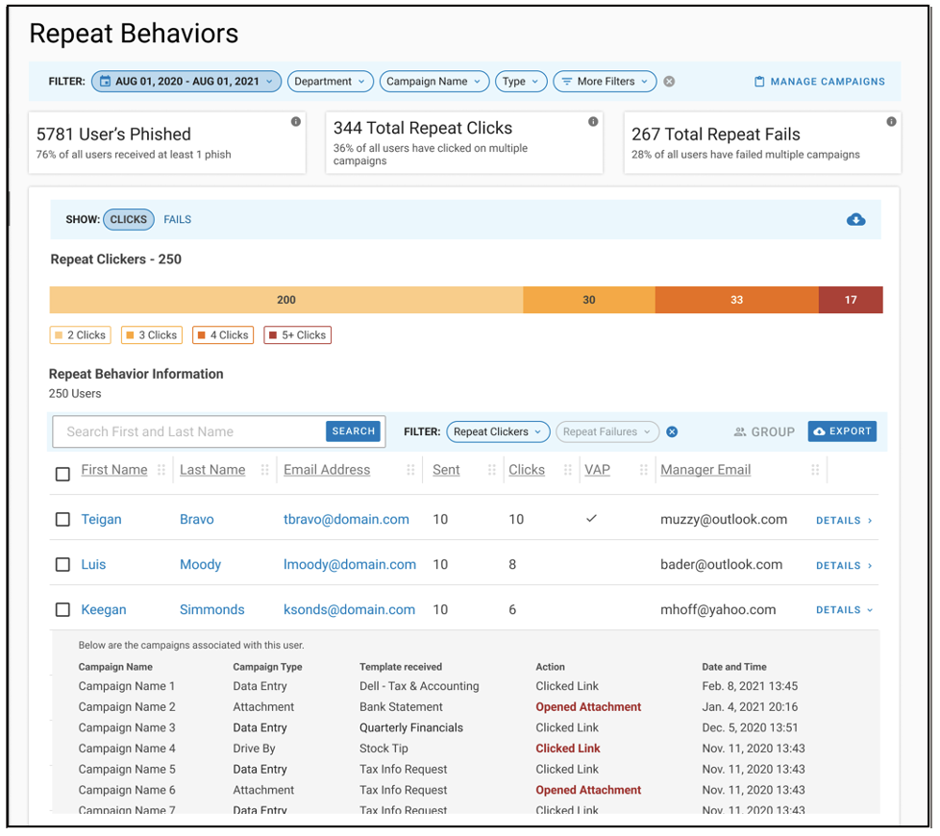Check the Teigan Bravo row checkbox

click(x=62, y=519)
